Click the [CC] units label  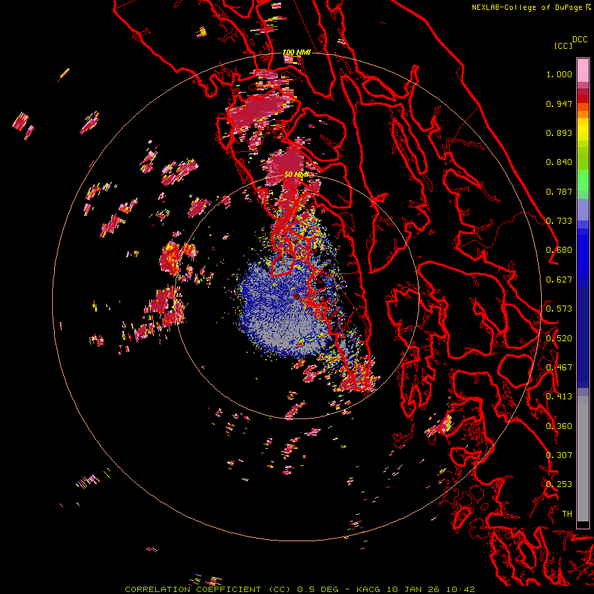[x=563, y=46]
